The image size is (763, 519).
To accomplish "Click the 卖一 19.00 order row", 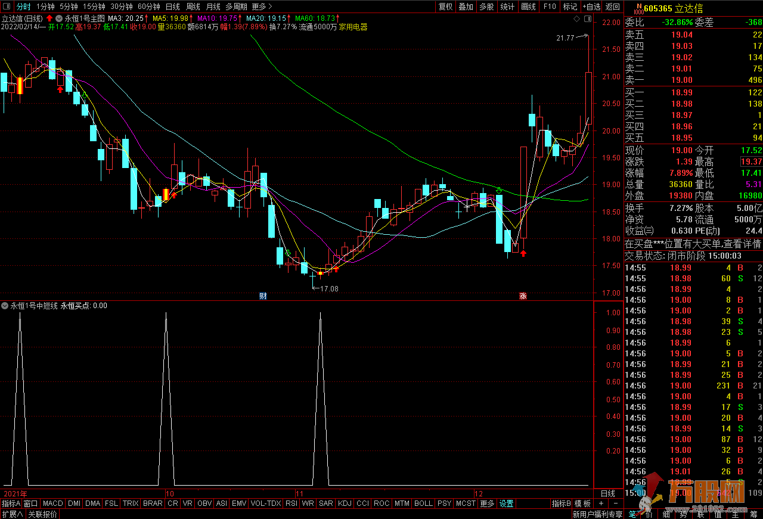I will coord(693,80).
